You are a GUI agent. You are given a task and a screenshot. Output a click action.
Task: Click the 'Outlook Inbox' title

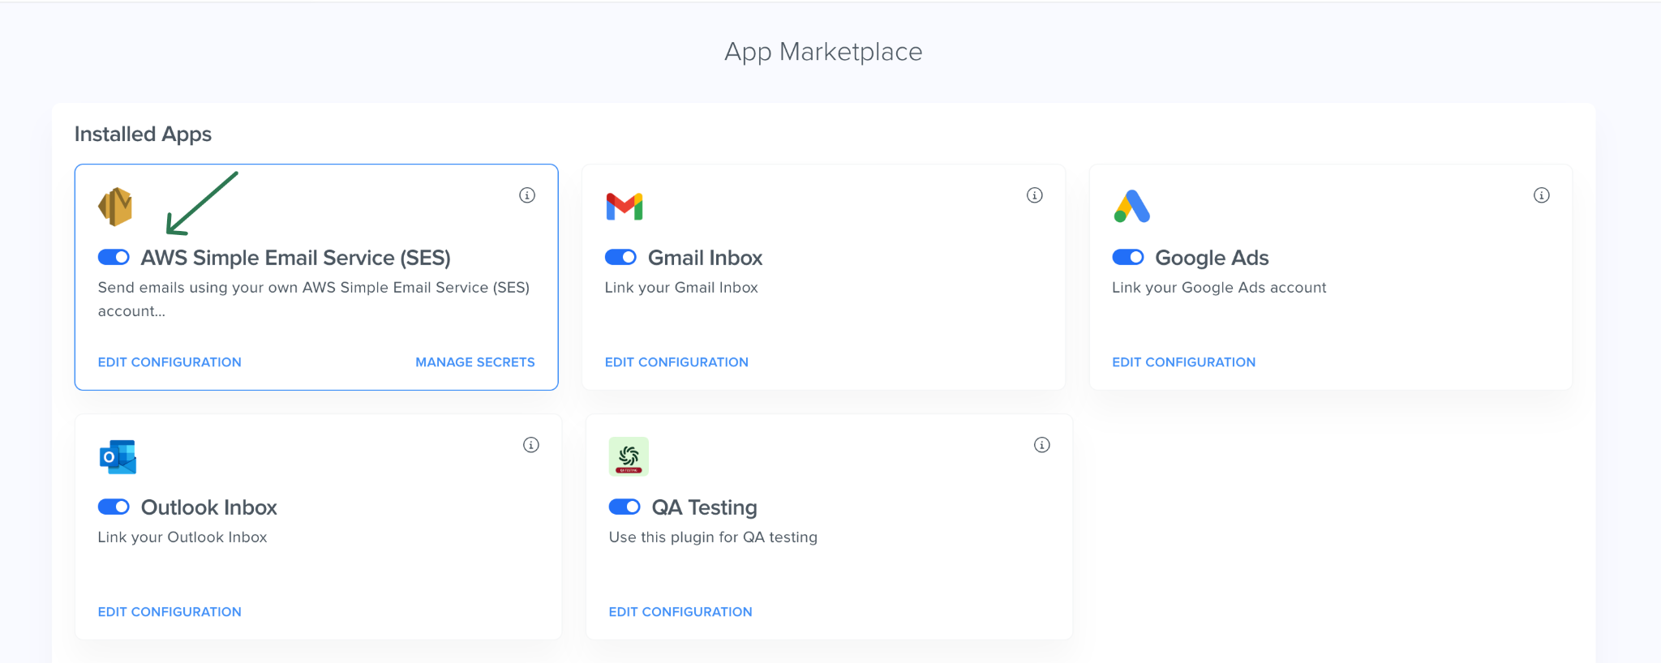[x=209, y=507]
